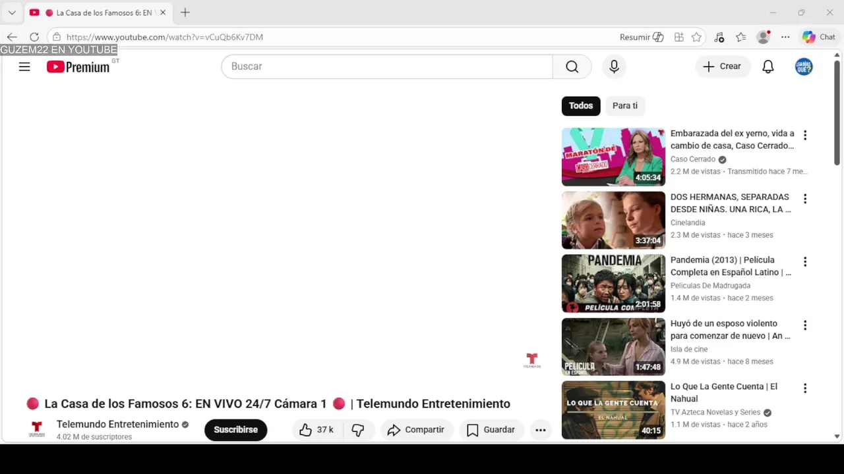The image size is (844, 474).
Task: Open the browser tab actions chevron
Action: (12, 13)
